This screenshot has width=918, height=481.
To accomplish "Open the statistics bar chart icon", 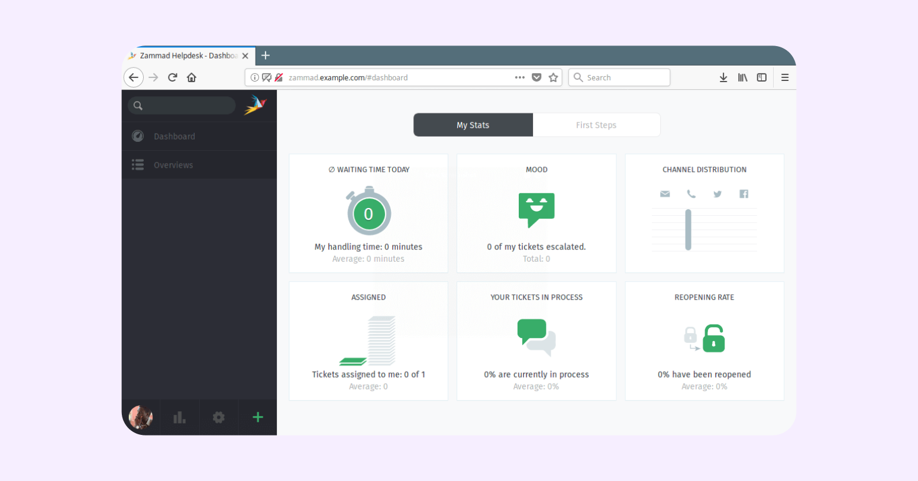I will click(179, 418).
